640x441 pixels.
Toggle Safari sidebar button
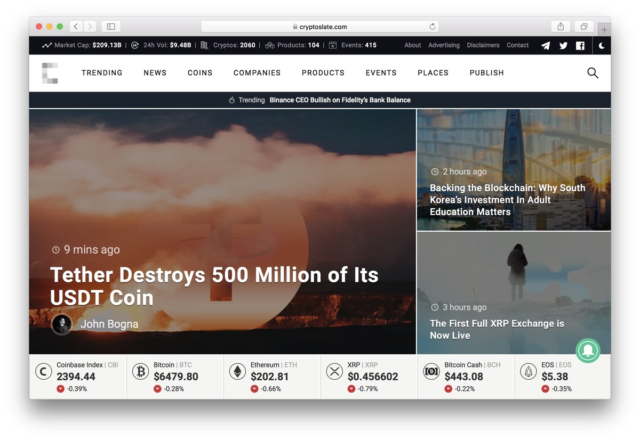tap(111, 26)
